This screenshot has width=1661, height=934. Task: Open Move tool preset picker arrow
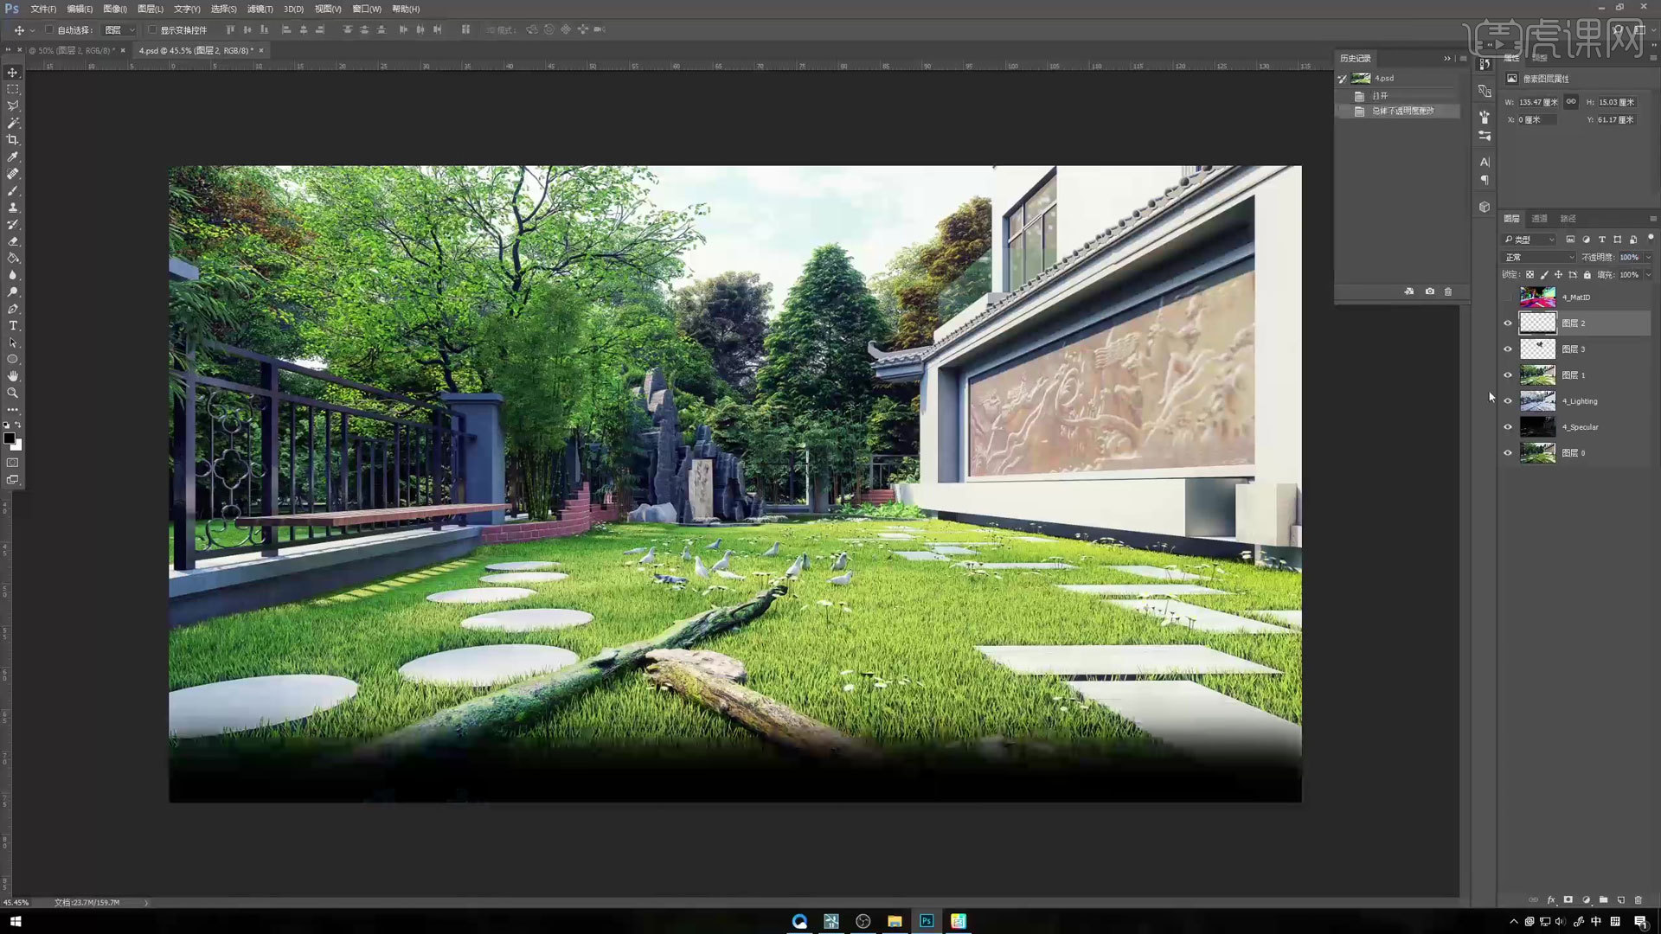(x=33, y=29)
